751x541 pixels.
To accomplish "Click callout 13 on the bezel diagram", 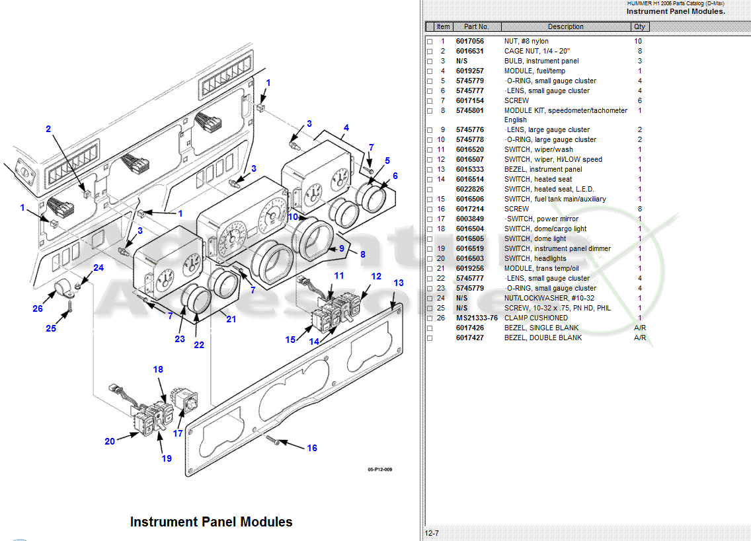I will 399,283.
